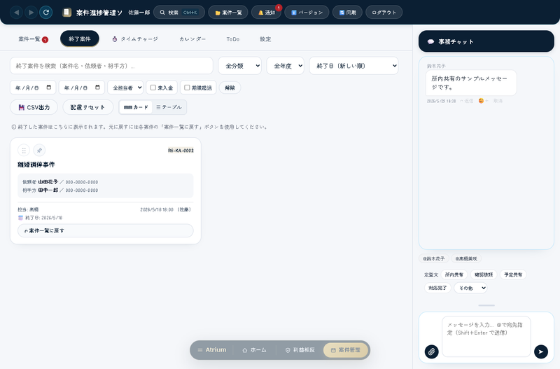560x369 pixels.
Task: Click client name 山田花子
Action: [48, 182]
